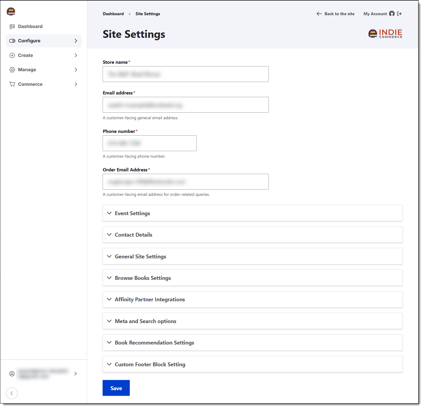Expand the Configure menu chevron
This screenshot has height=408, width=423.
coord(76,41)
